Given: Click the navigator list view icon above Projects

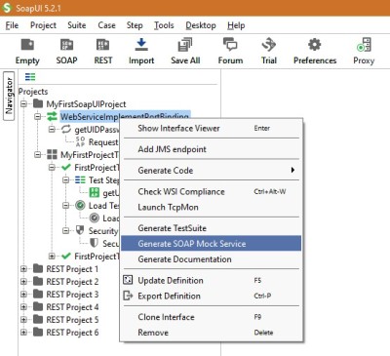Looking at the screenshot, I should coord(30,77).
